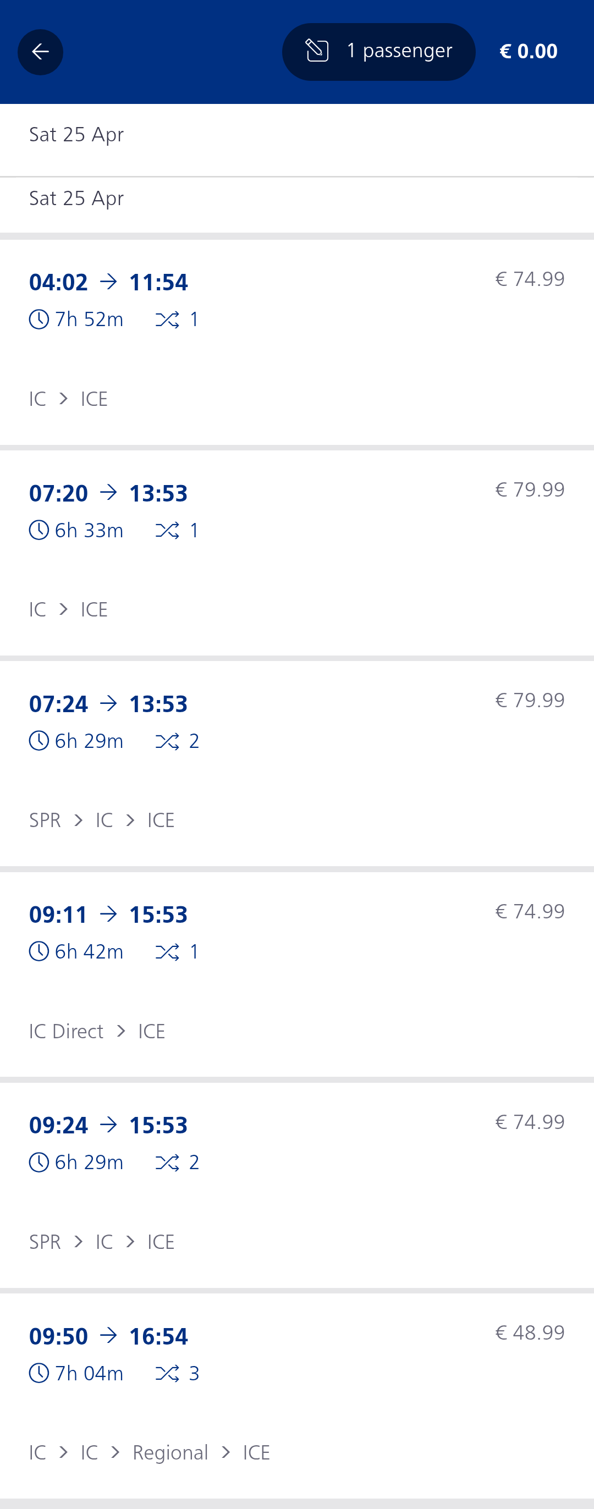Select the € 48.99 fare
The width and height of the screenshot is (594, 1509).
click(530, 1332)
